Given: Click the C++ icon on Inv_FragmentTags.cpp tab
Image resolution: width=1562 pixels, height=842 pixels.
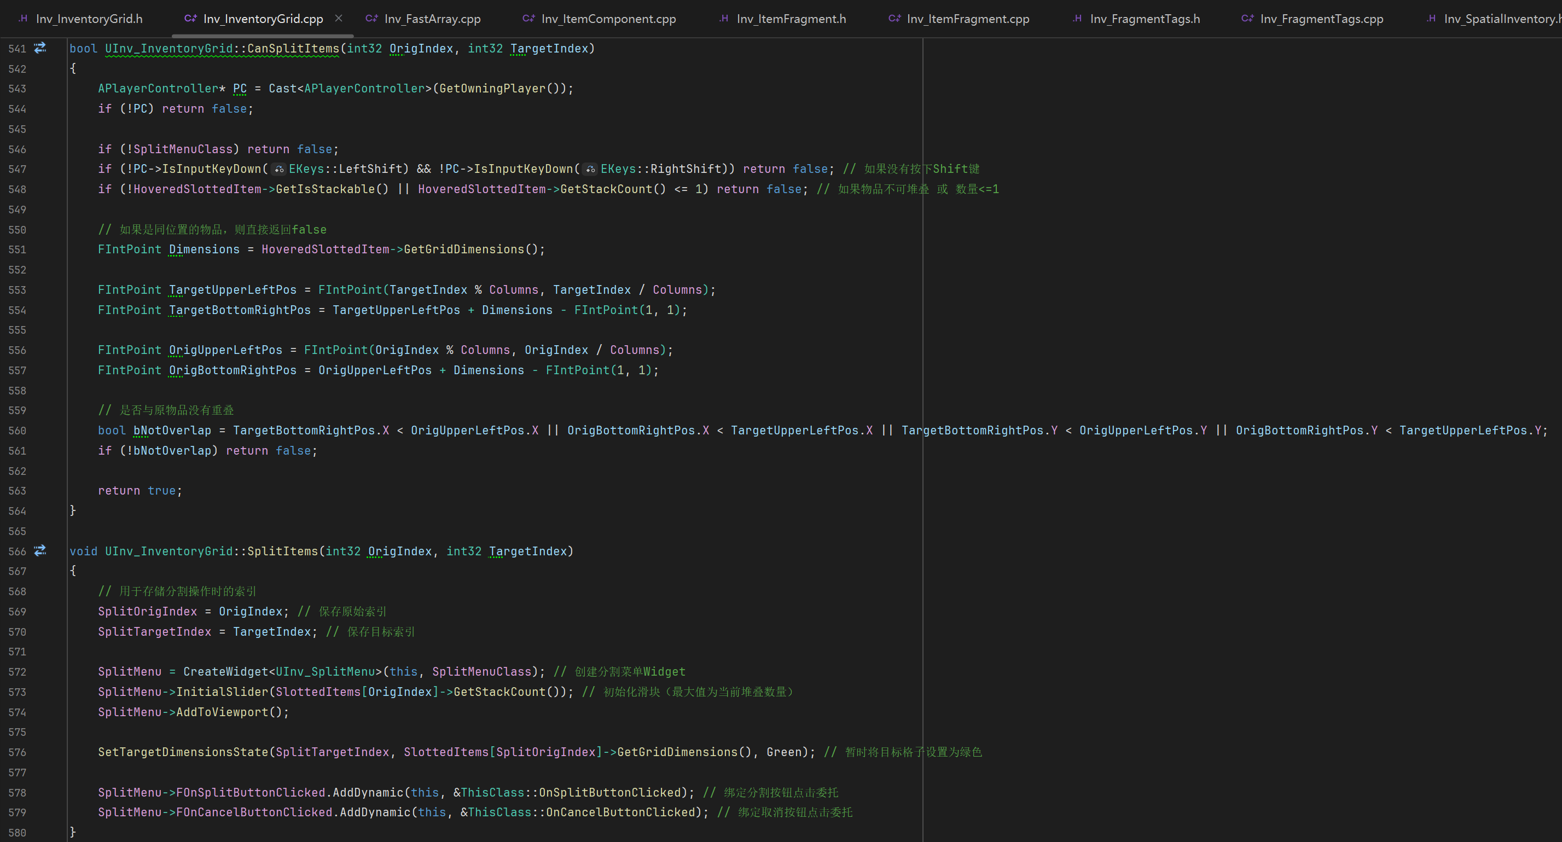Looking at the screenshot, I should [1247, 18].
